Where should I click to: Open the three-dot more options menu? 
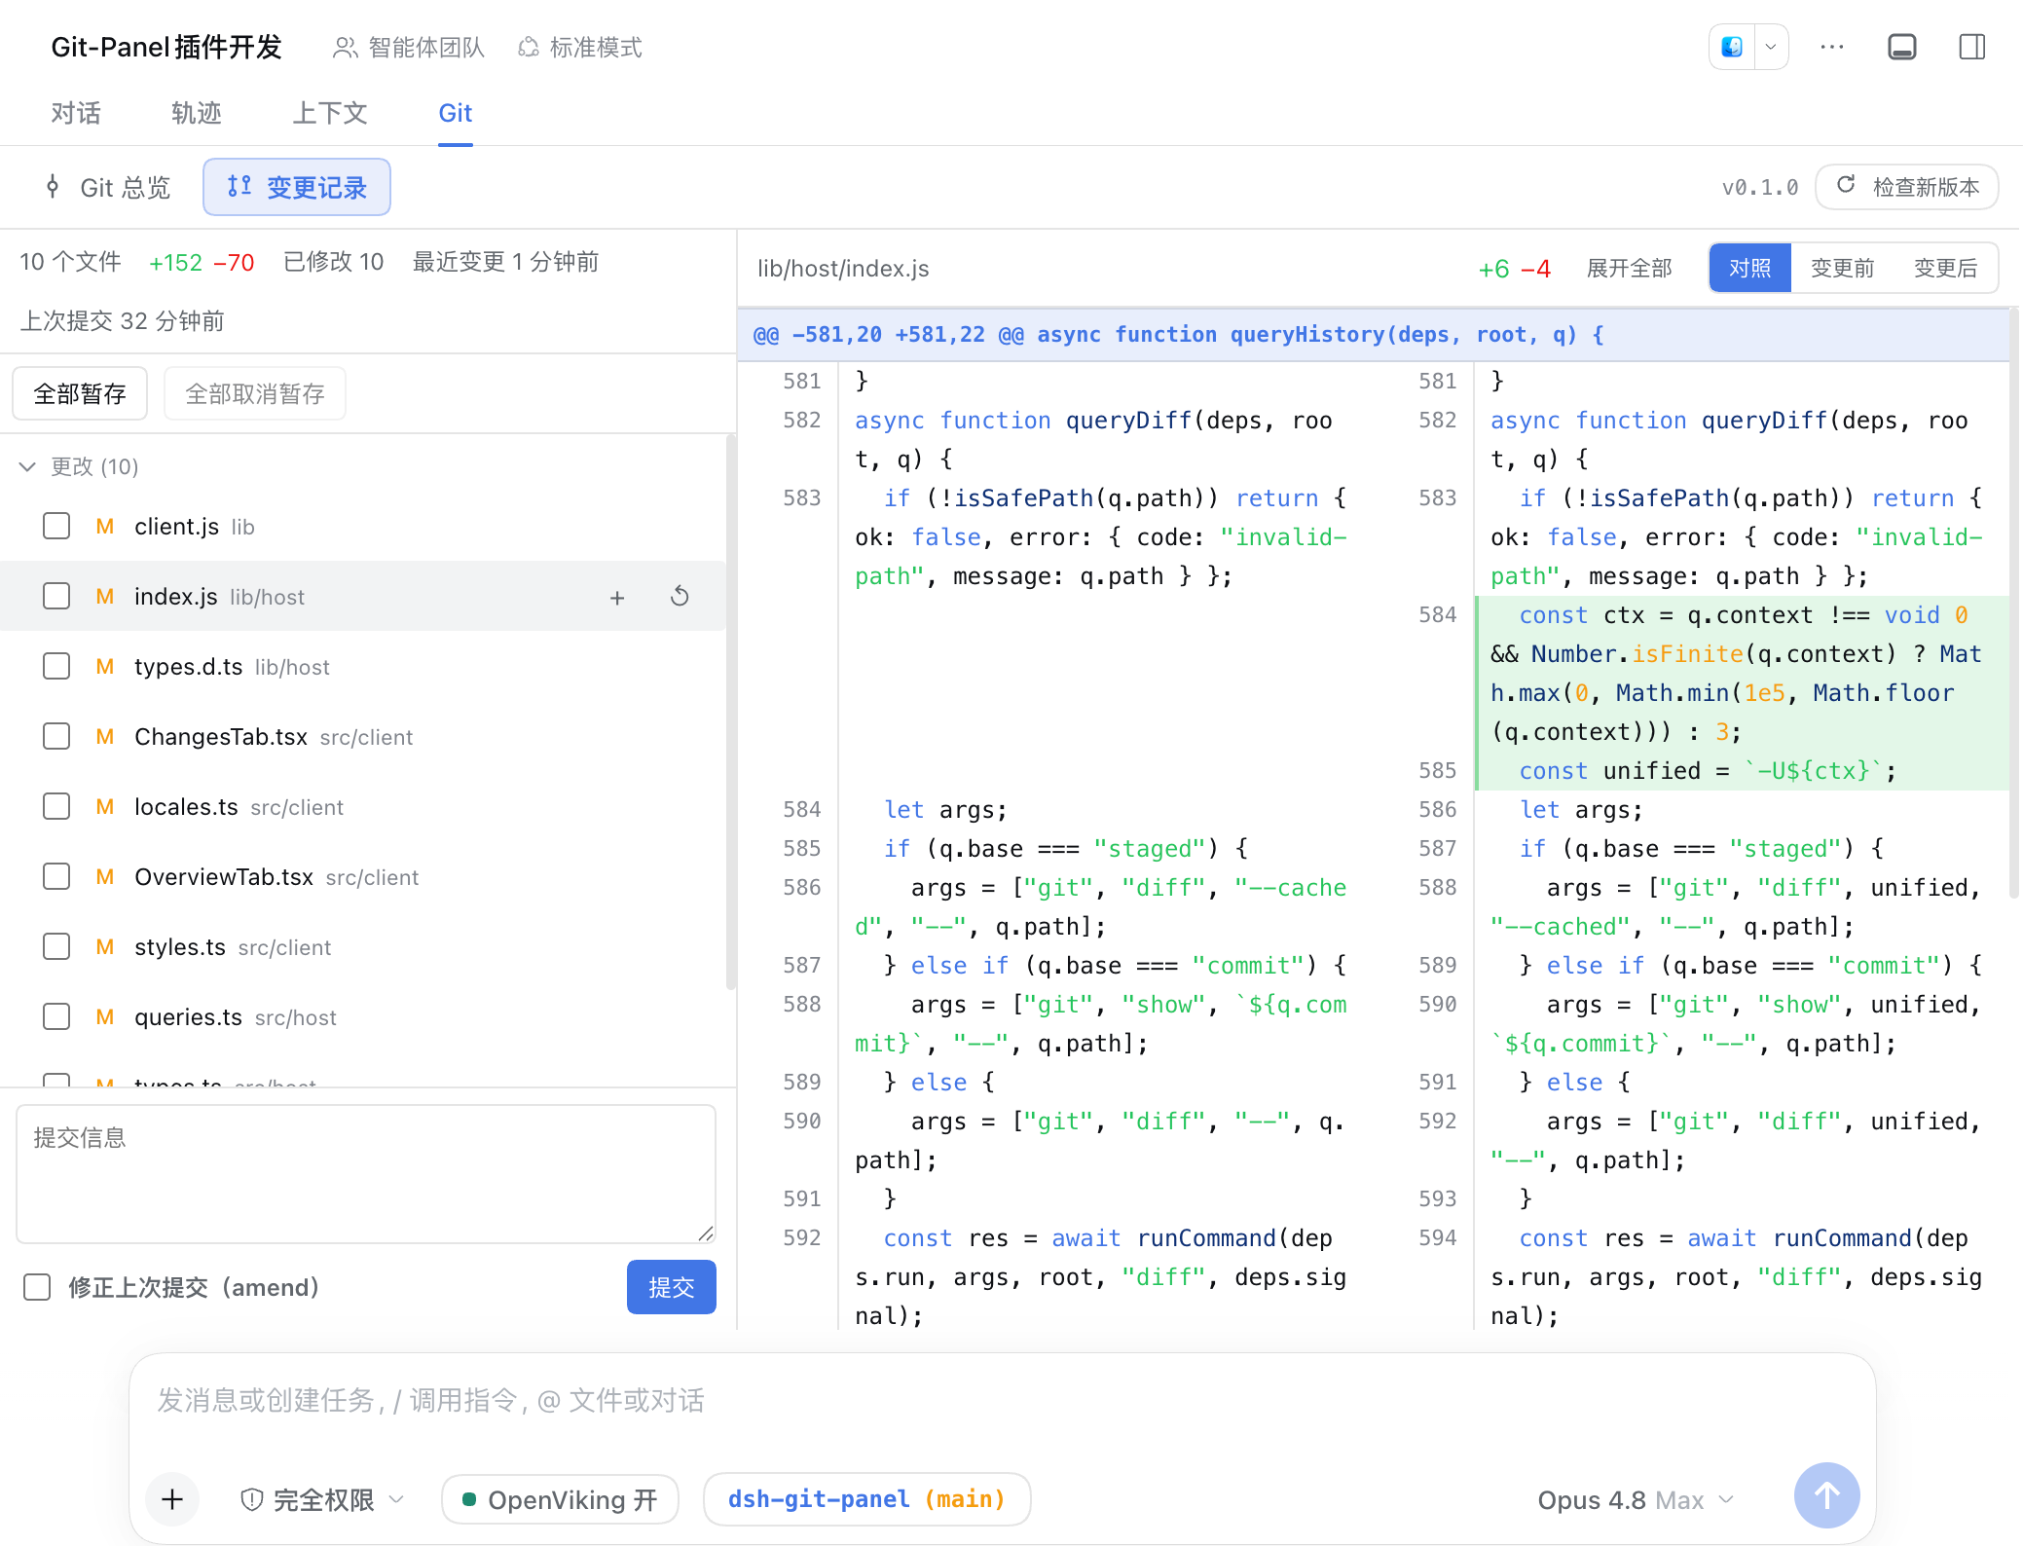coord(1832,47)
